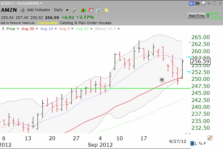Click the green horizontal line at 246.50
This screenshot has height=149, width=223.
(95, 88)
